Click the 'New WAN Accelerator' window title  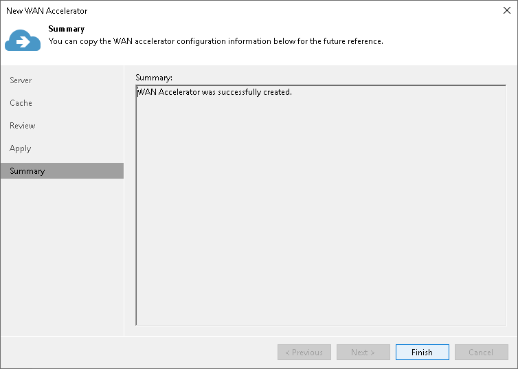47,11
